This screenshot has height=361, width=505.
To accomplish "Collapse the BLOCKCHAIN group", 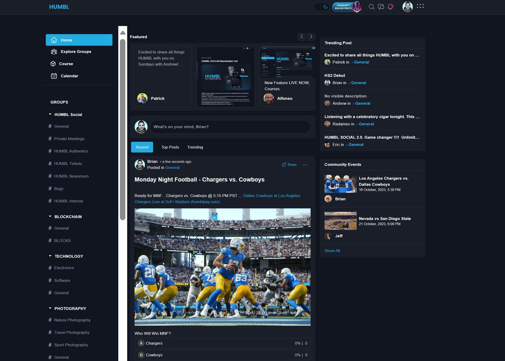I will point(50,216).
